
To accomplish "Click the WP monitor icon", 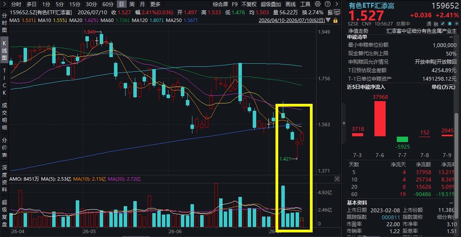I will tap(337, 12).
